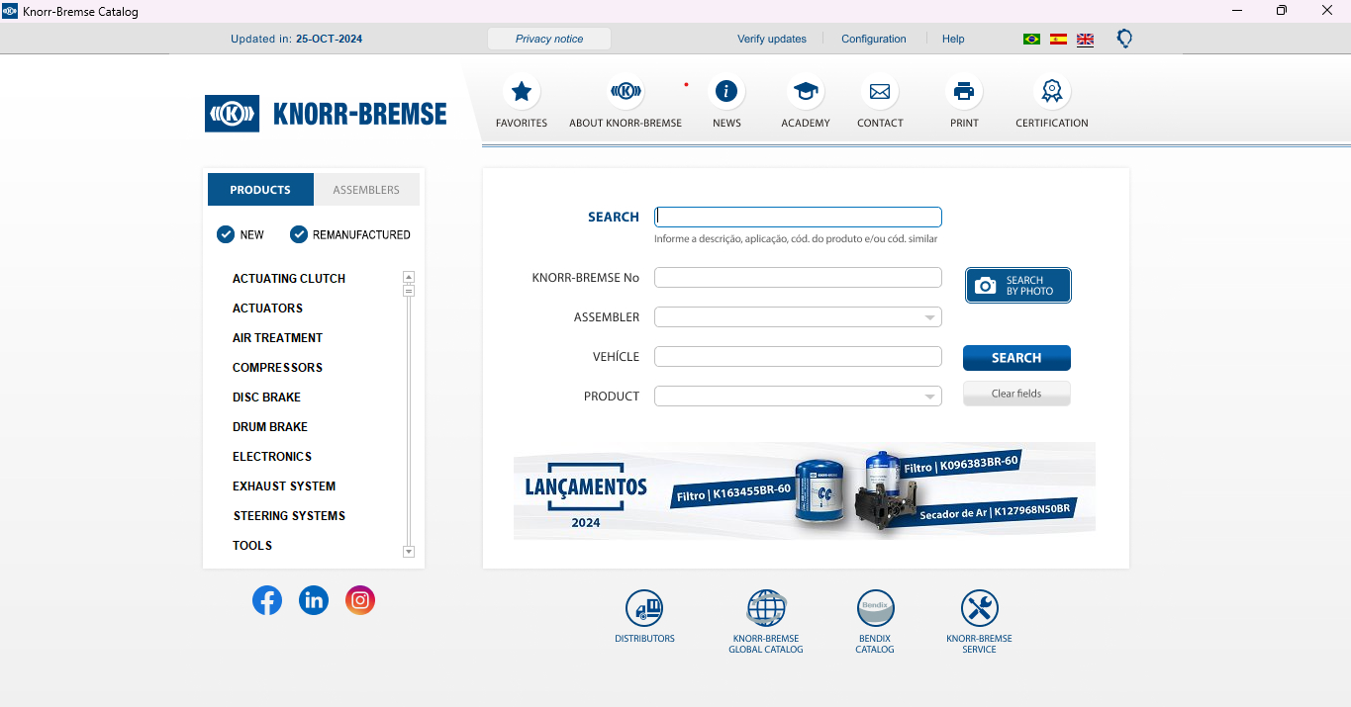Click the VEHÍCLE input field

point(798,357)
